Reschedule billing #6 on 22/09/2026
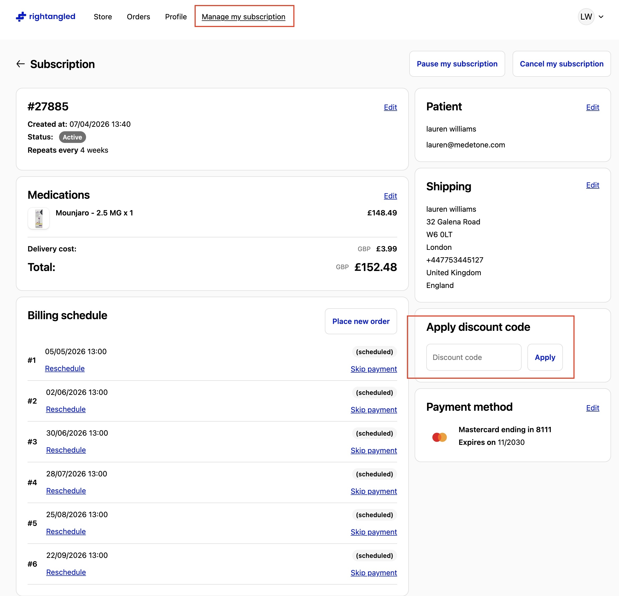This screenshot has height=596, width=619. (66, 572)
